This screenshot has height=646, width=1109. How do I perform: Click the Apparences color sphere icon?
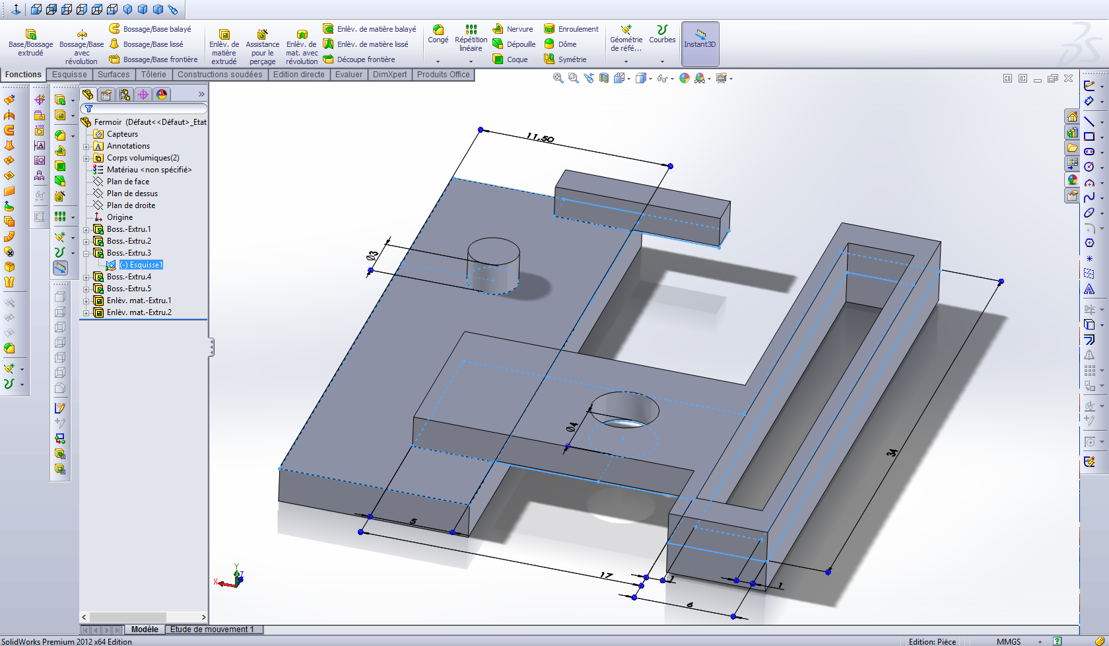pos(683,78)
